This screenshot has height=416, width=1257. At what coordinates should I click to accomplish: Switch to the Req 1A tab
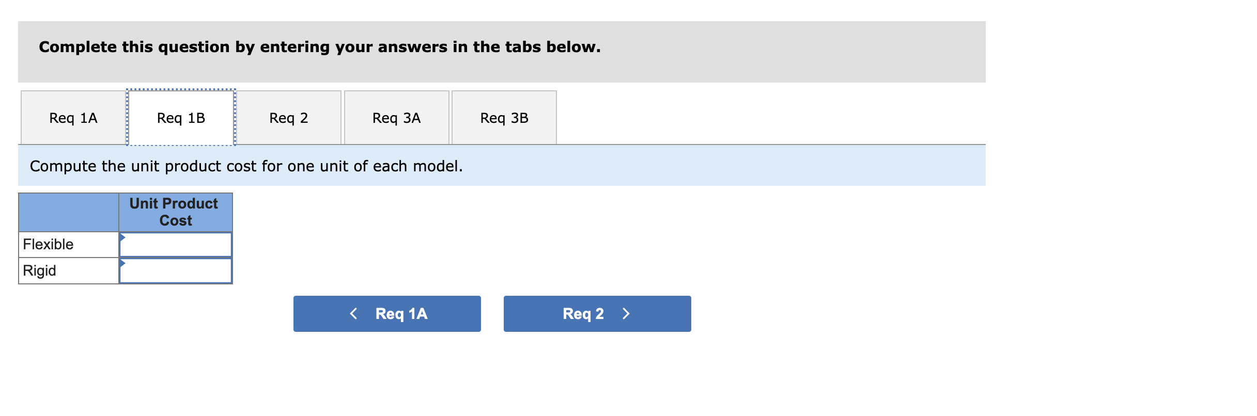pyautogui.click(x=72, y=118)
